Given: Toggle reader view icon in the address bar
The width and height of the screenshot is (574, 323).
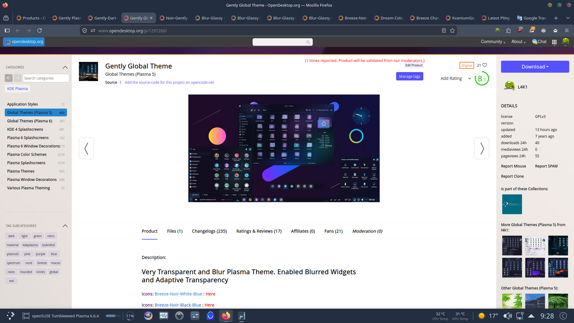Looking at the screenshot, I should (x=444, y=31).
